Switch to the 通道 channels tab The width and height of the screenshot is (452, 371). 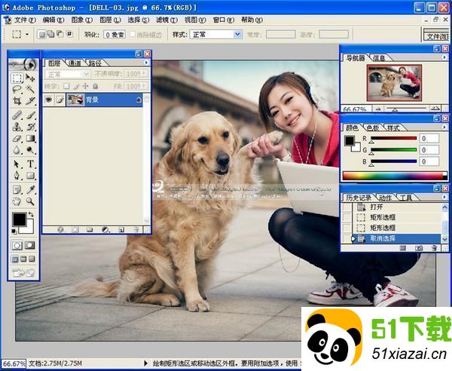75,63
